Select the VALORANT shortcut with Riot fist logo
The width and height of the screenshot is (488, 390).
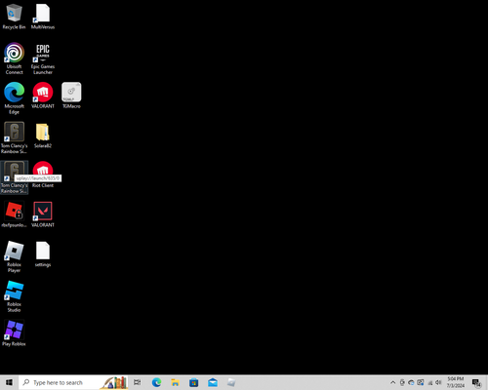tap(43, 96)
